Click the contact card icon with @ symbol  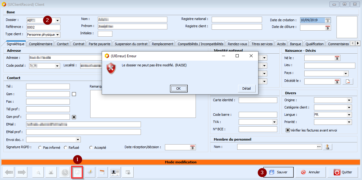coord(115,172)
